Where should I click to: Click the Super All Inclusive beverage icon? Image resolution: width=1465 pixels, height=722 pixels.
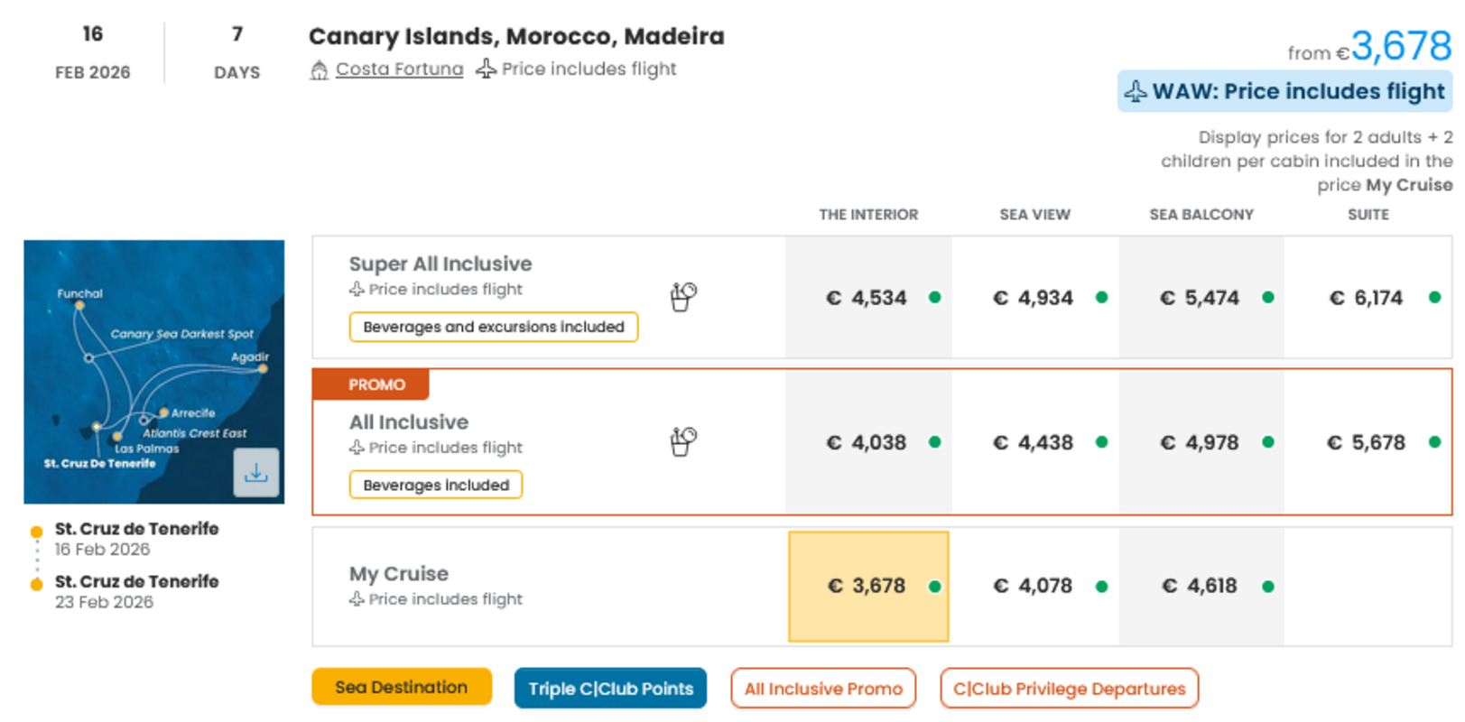(x=683, y=296)
